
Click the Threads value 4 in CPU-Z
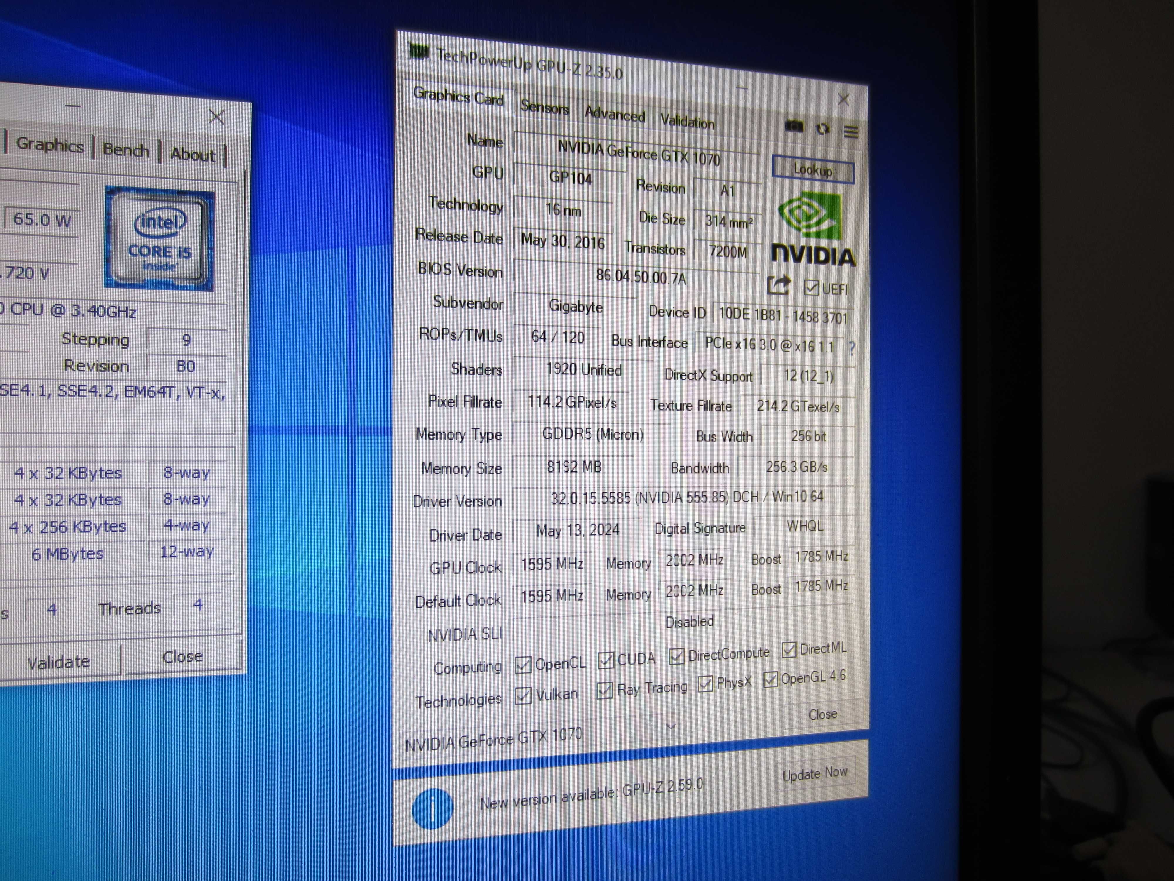[x=198, y=605]
